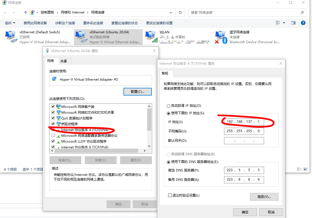Select the WLAN network adapter icon
This screenshot has height=218, width=312.
tap(151, 37)
